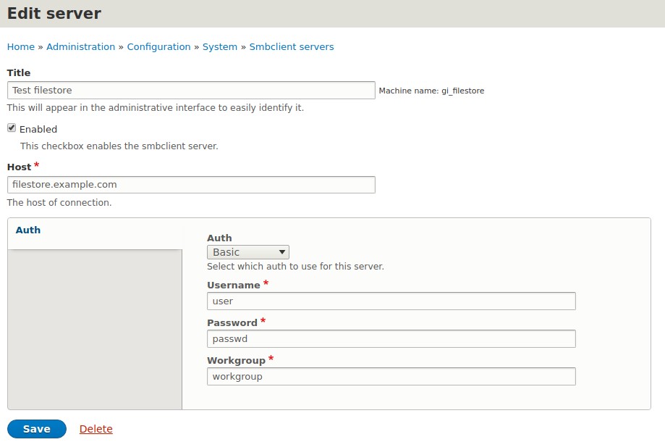
Task: Click the Enabled checkbox label text
Action: click(x=38, y=129)
